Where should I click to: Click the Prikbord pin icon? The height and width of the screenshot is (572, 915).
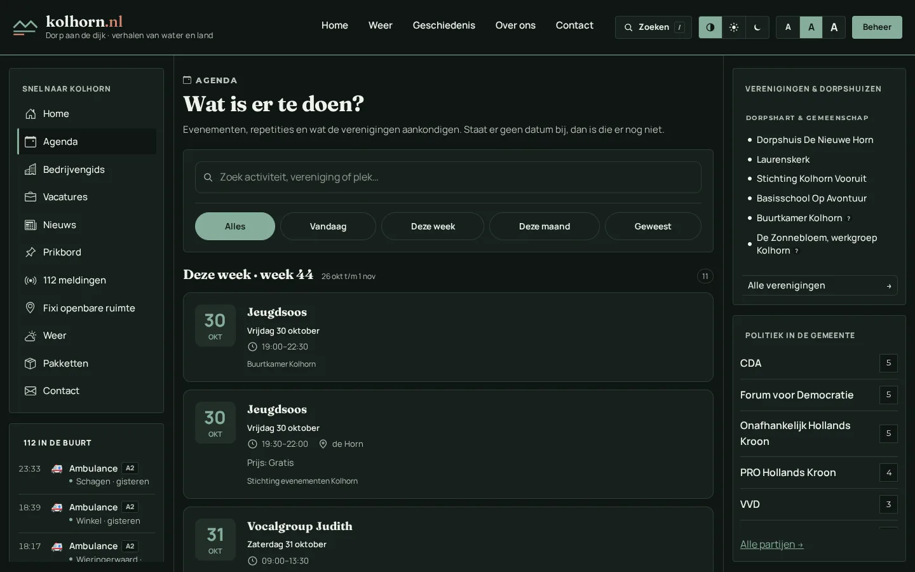coord(30,252)
